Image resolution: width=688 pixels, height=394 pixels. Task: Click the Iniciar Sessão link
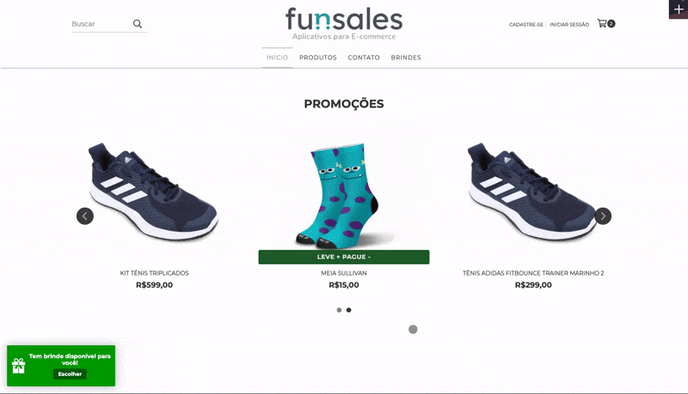(569, 25)
